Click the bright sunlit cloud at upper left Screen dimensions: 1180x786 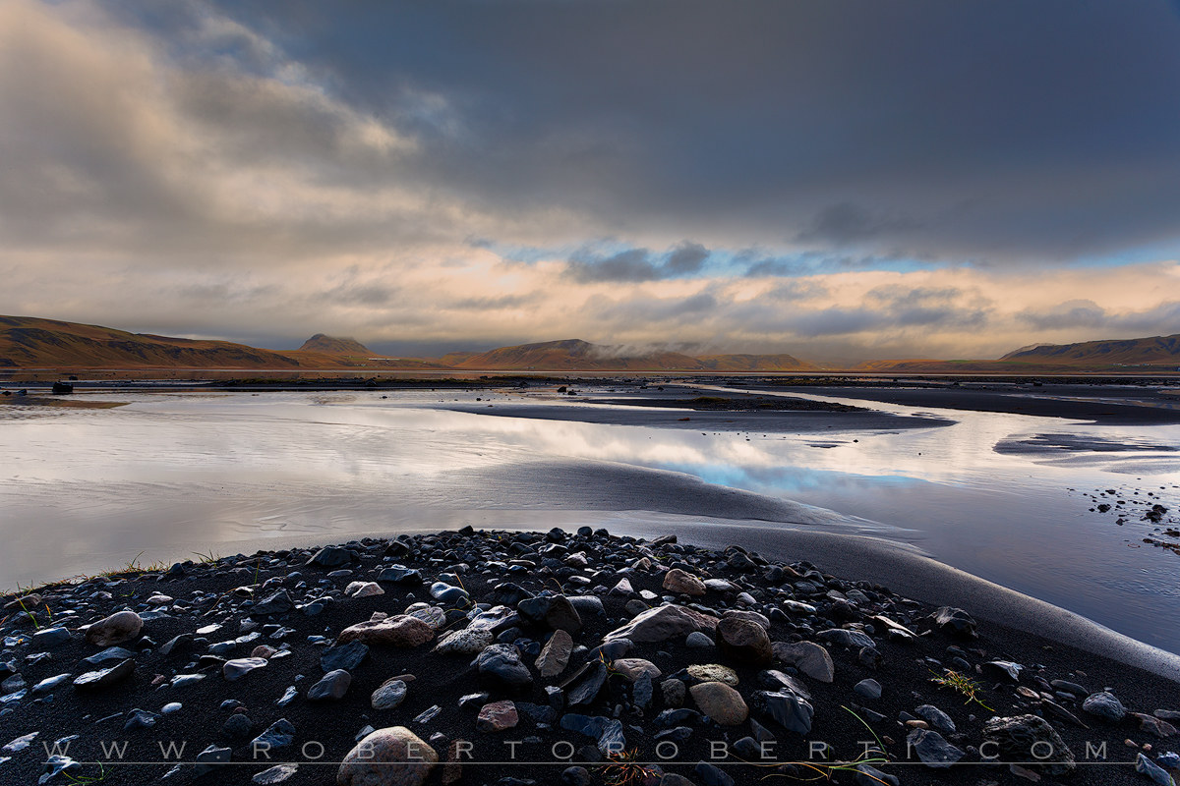(x=197, y=108)
